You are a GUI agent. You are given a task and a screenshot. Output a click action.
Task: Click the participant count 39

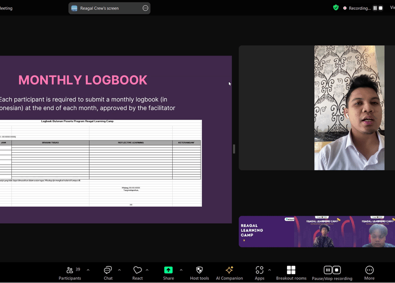click(78, 270)
